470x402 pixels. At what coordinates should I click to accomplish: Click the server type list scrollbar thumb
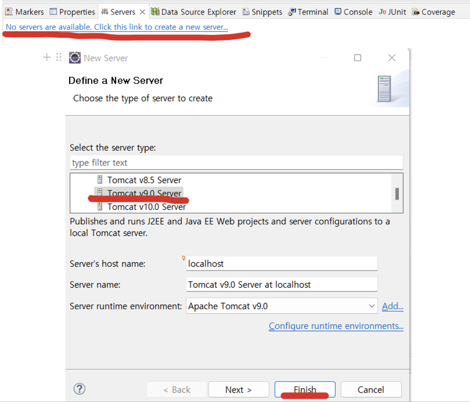click(397, 194)
